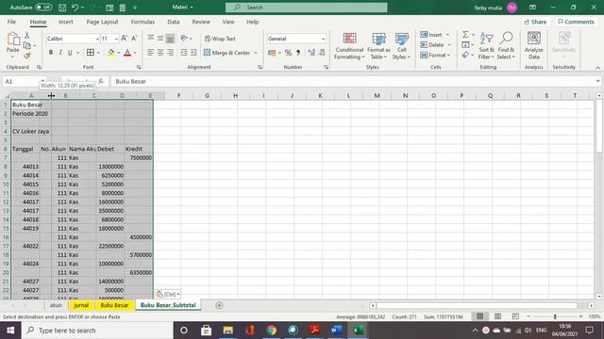Switch to Page Break Preview icon
The width and height of the screenshot is (604, 339).
click(515, 316)
